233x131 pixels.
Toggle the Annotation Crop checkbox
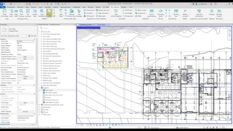tap(18, 100)
